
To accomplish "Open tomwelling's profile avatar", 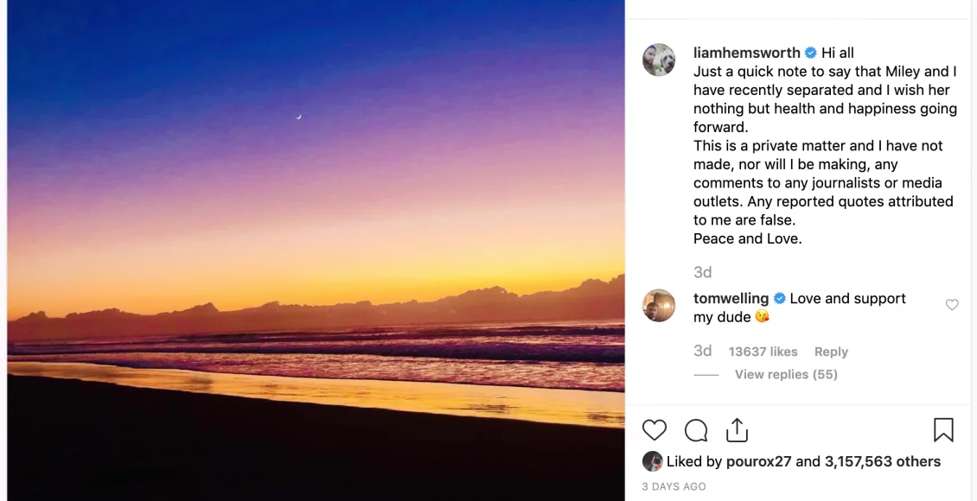I will [659, 306].
